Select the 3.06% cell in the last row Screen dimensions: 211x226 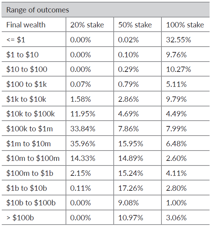[176, 218]
